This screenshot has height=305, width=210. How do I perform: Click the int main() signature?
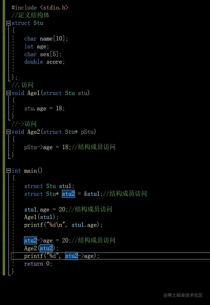point(27,171)
